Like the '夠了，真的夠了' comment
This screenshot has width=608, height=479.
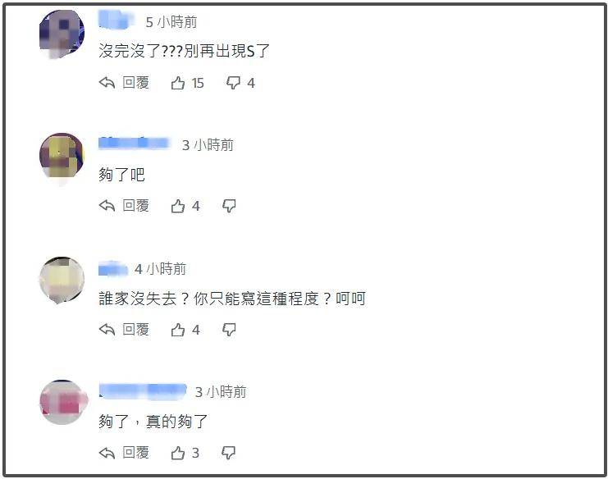click(178, 453)
